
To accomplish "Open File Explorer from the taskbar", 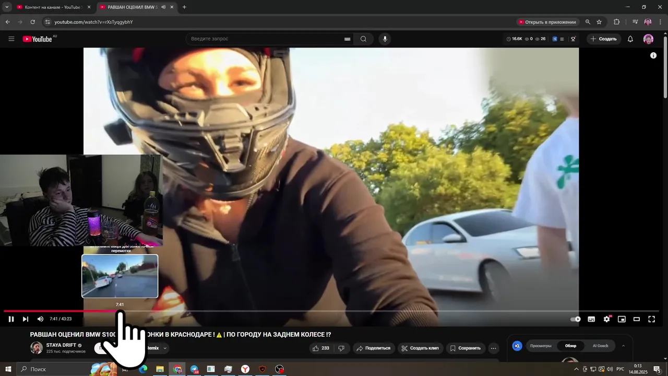I will (x=160, y=369).
